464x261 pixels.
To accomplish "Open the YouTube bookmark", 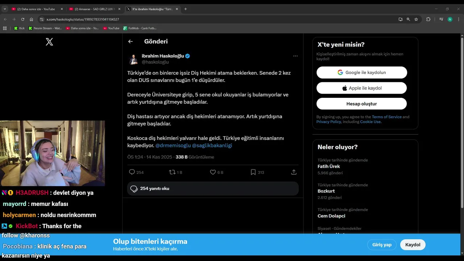I will pos(111,28).
